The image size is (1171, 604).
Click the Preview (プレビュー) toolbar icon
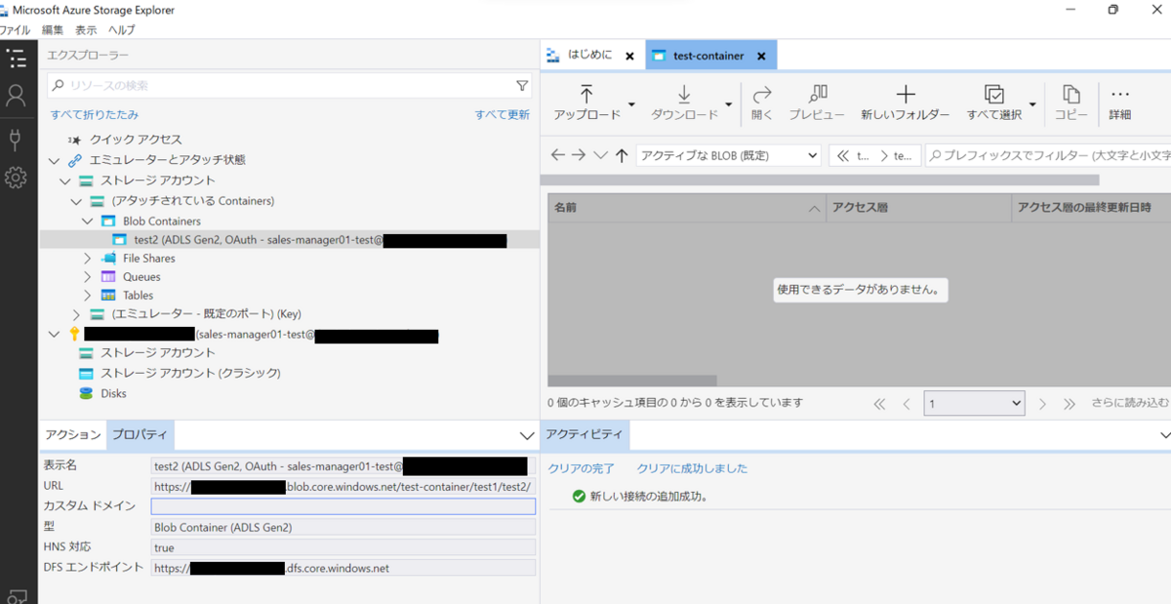click(817, 102)
